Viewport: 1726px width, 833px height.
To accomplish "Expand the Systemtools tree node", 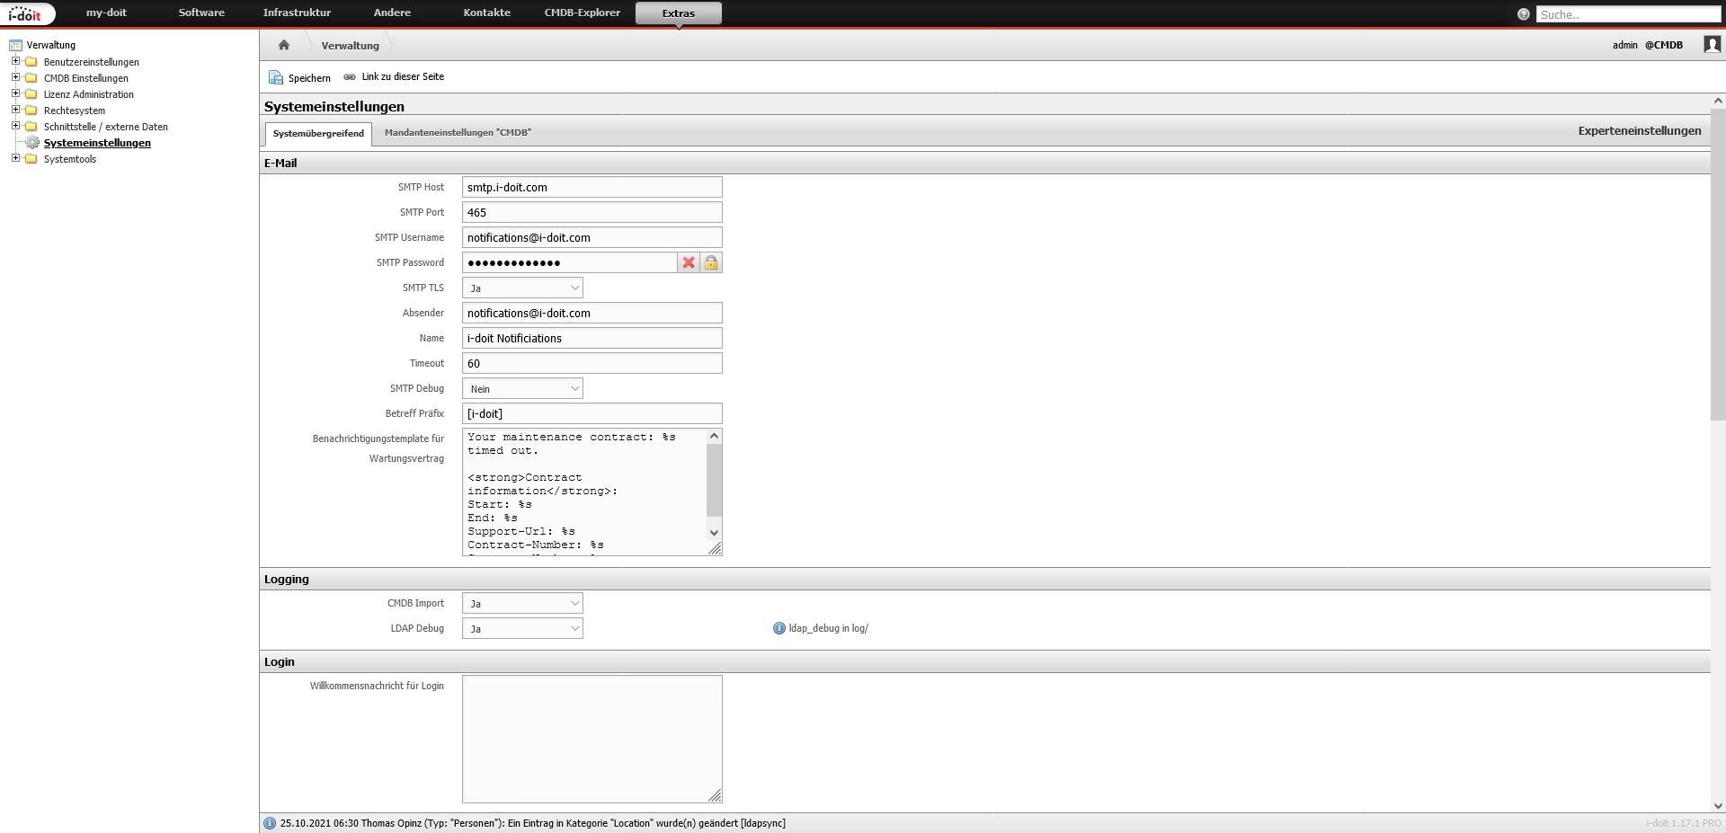I will pyautogui.click(x=15, y=158).
